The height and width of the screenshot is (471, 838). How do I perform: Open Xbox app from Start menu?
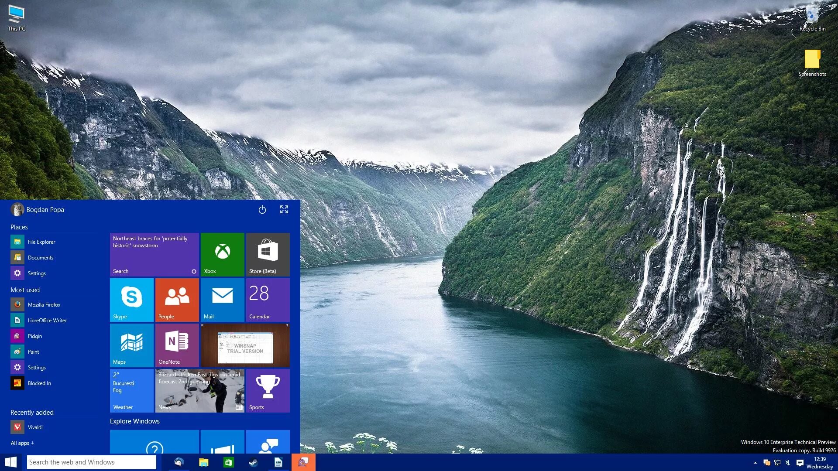pos(222,253)
